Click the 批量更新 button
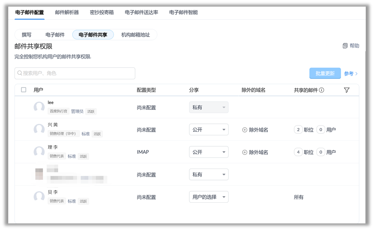 tap(325, 74)
